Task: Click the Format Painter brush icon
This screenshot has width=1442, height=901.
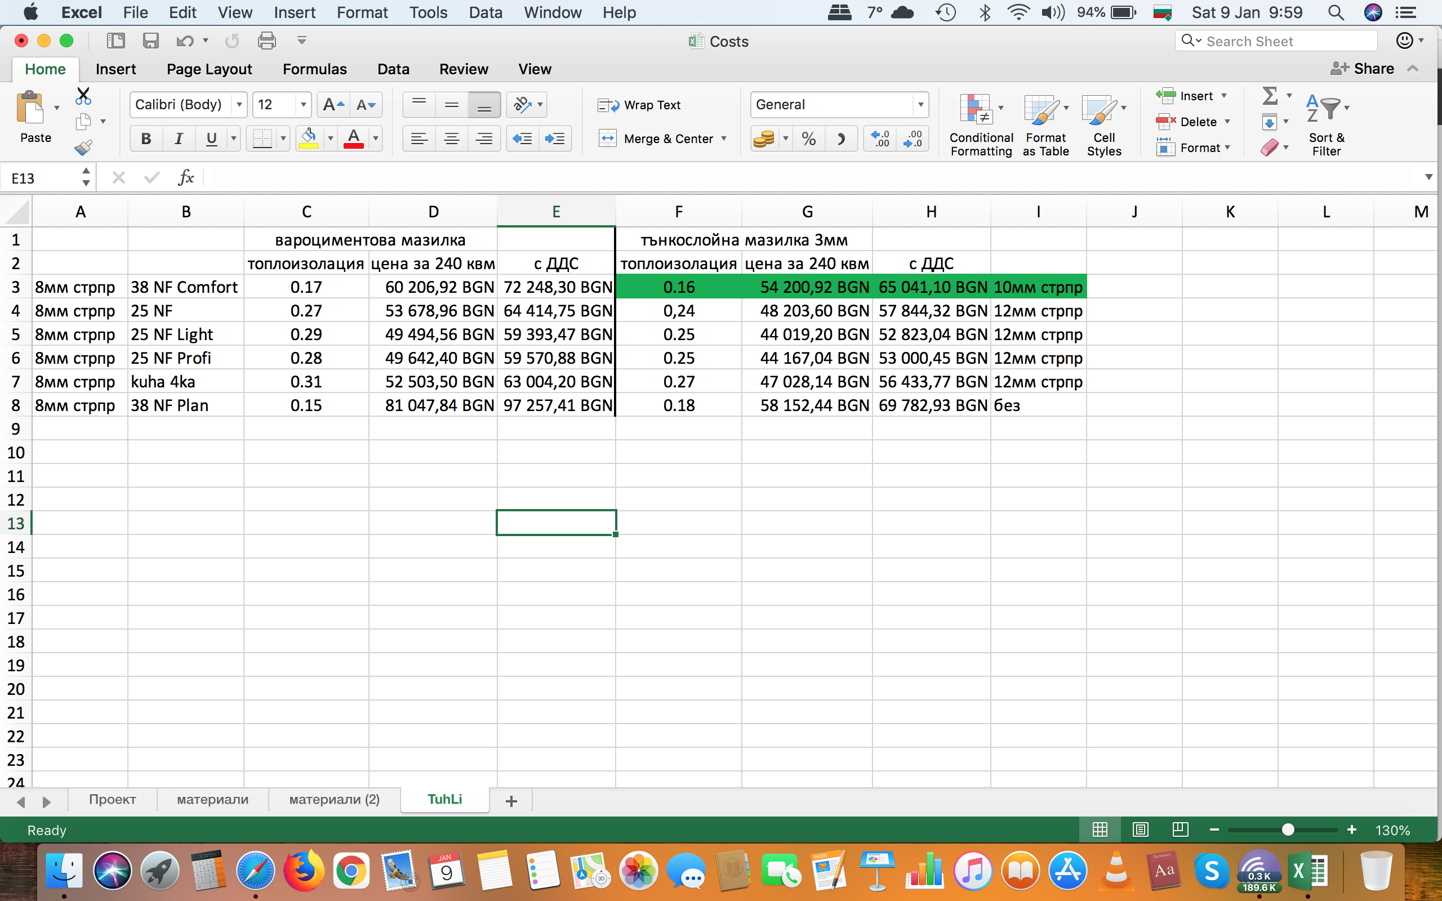Action: [x=83, y=146]
